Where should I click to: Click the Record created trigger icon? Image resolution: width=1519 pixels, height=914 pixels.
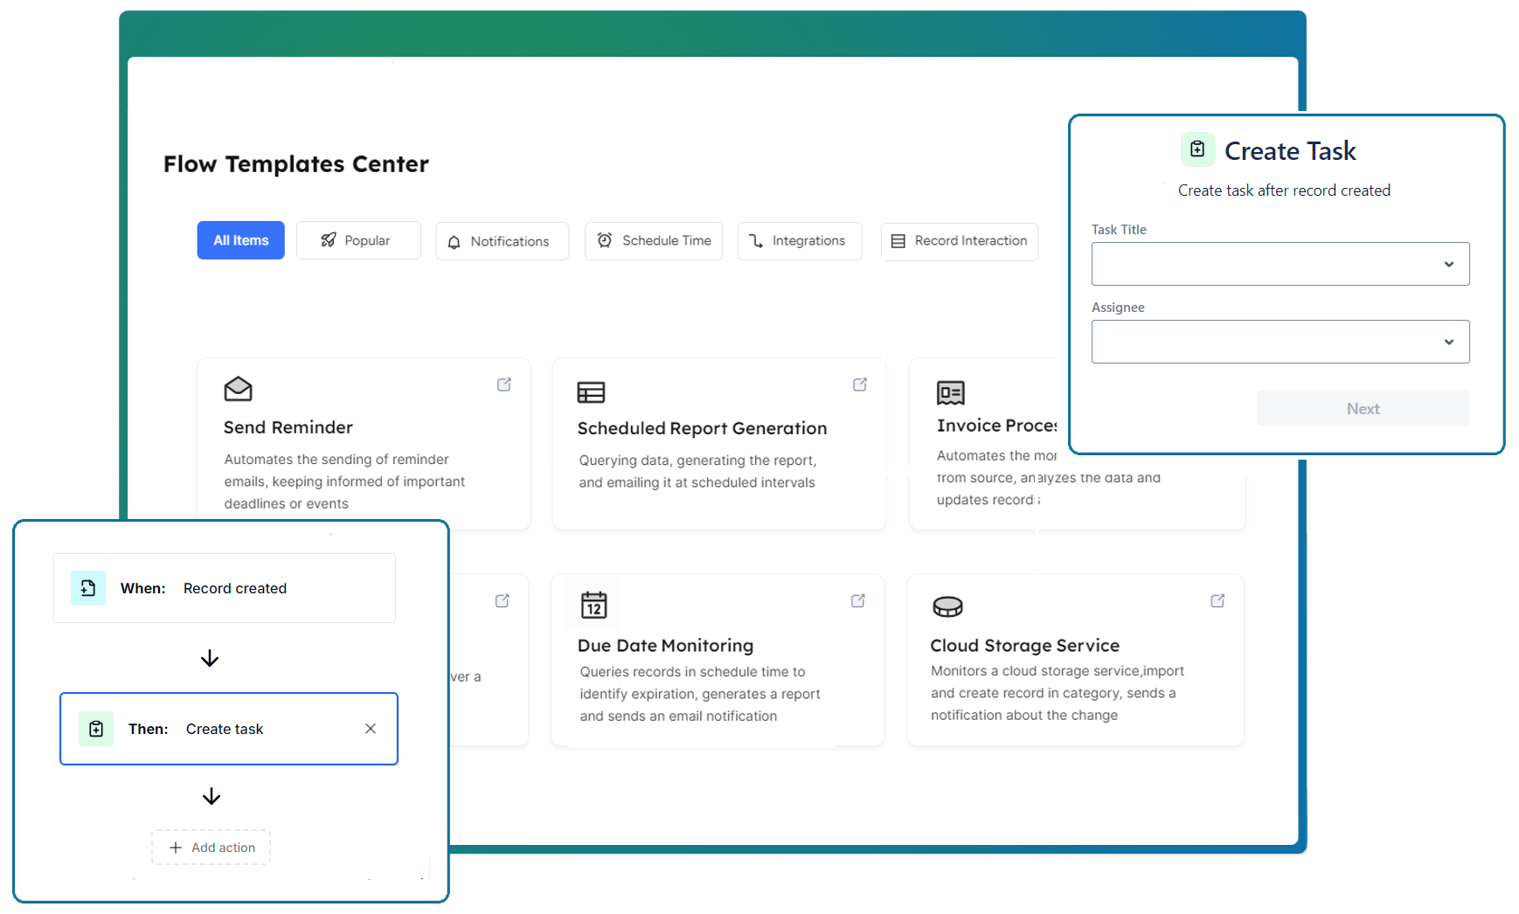tap(88, 588)
